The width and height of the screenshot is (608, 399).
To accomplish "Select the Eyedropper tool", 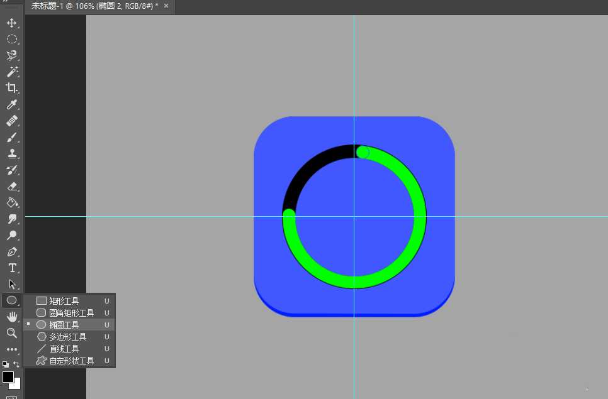I will pyautogui.click(x=11, y=104).
